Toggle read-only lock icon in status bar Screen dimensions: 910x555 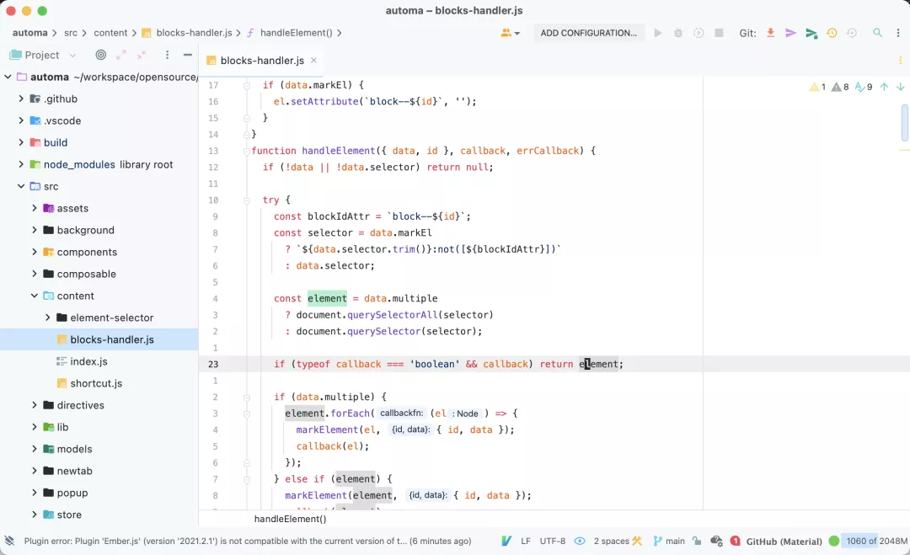point(697,541)
